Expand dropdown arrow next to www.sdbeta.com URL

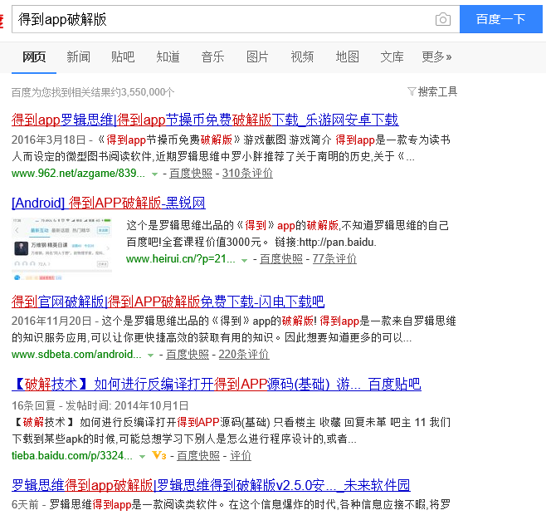[x=150, y=356]
